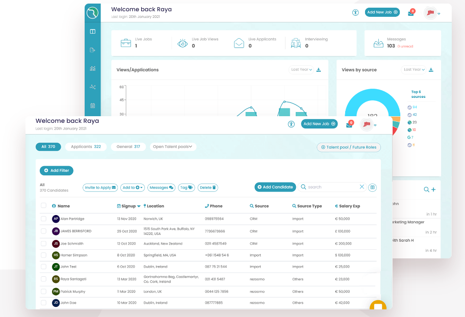Open the Last Year dropdown on Views/Applications
This screenshot has height=317, width=465.
coord(301,70)
